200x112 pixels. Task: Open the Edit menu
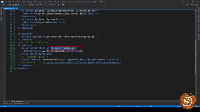click(x=10, y=2)
